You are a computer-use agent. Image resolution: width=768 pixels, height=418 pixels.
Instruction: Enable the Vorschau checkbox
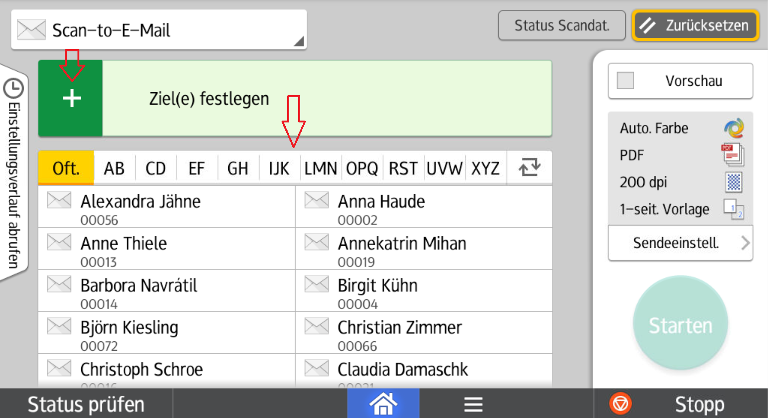click(x=625, y=81)
